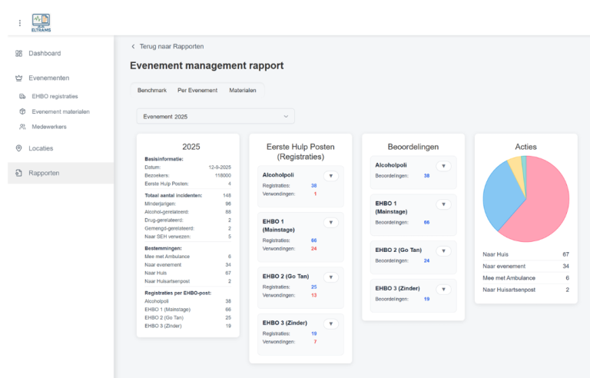This screenshot has width=590, height=378.
Task: Switch to the Benchmark tab
Action: click(x=152, y=91)
